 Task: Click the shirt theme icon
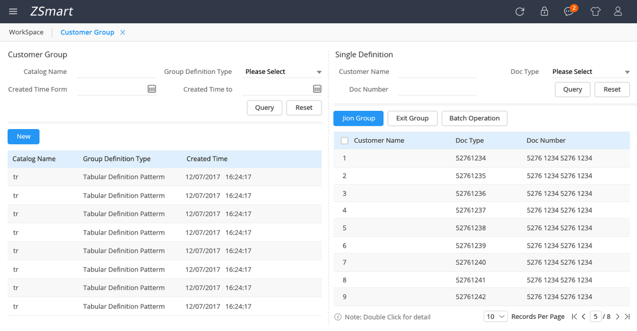pos(595,12)
